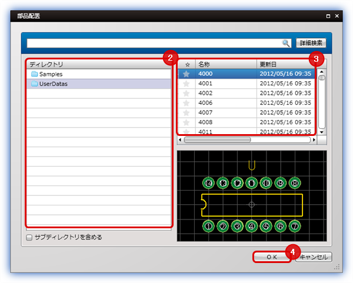Screen dimensions: 353x283
Task: Select part named 4006
Action: point(205,102)
